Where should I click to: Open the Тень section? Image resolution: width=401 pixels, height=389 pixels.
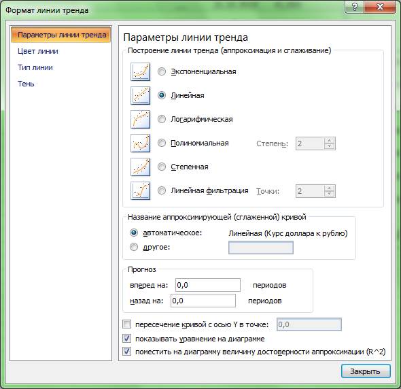tap(26, 84)
